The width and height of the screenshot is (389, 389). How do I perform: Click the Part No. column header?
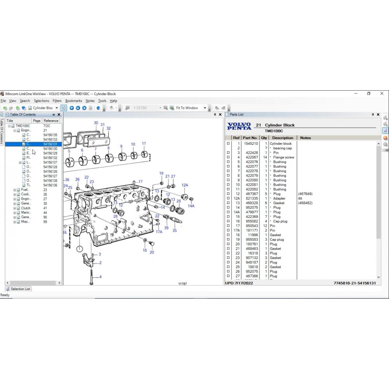coord(250,138)
